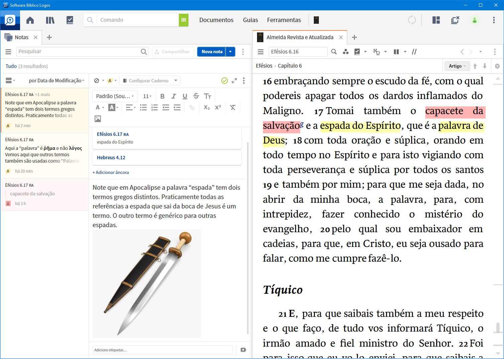The height and width of the screenshot is (359, 504).
Task: Change the notes list view layout dropdown
Action: coord(10,80)
